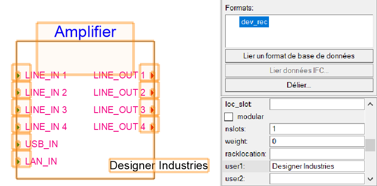Click Lier un format de base de données
The image size is (377, 186).
click(x=299, y=56)
